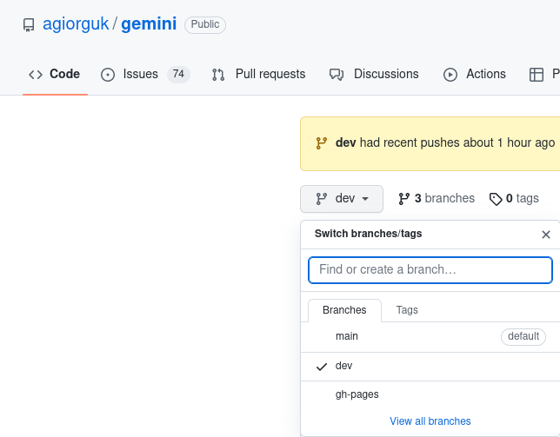Click the bold dev name in recent-pushes banner
This screenshot has width=560, height=437.
[346, 142]
